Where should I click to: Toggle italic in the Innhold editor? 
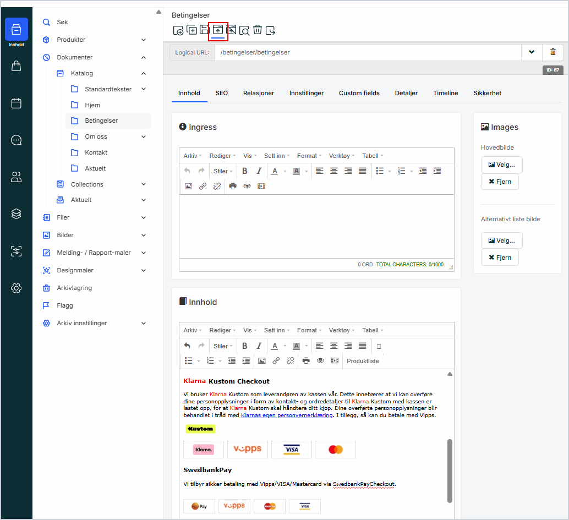259,346
